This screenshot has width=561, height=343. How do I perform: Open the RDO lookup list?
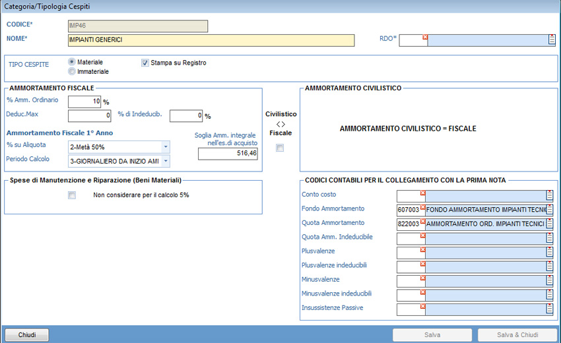[552, 40]
